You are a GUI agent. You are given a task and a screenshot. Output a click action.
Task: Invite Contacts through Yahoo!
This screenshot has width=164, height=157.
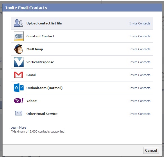coord(140,101)
